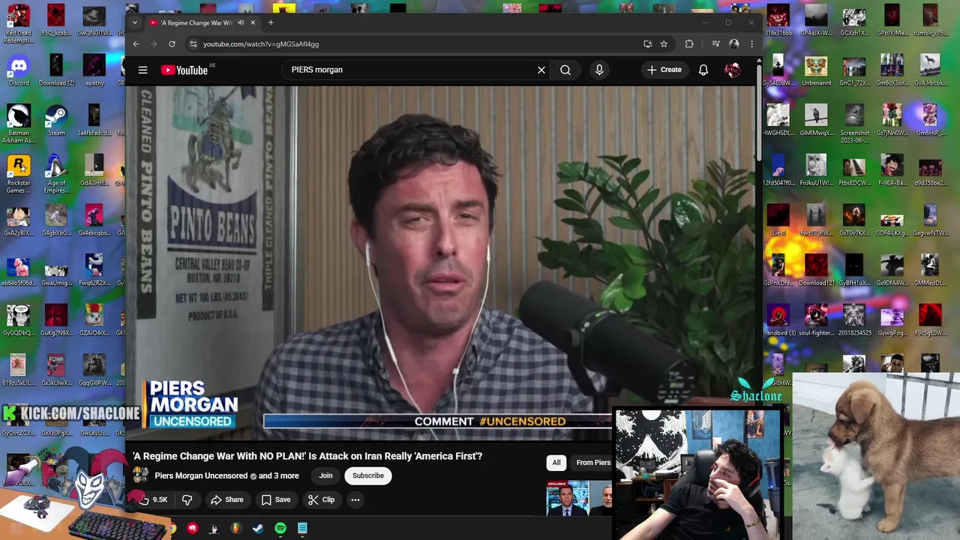
Task: Open more actions three-dot menu under video
Action: click(x=355, y=499)
